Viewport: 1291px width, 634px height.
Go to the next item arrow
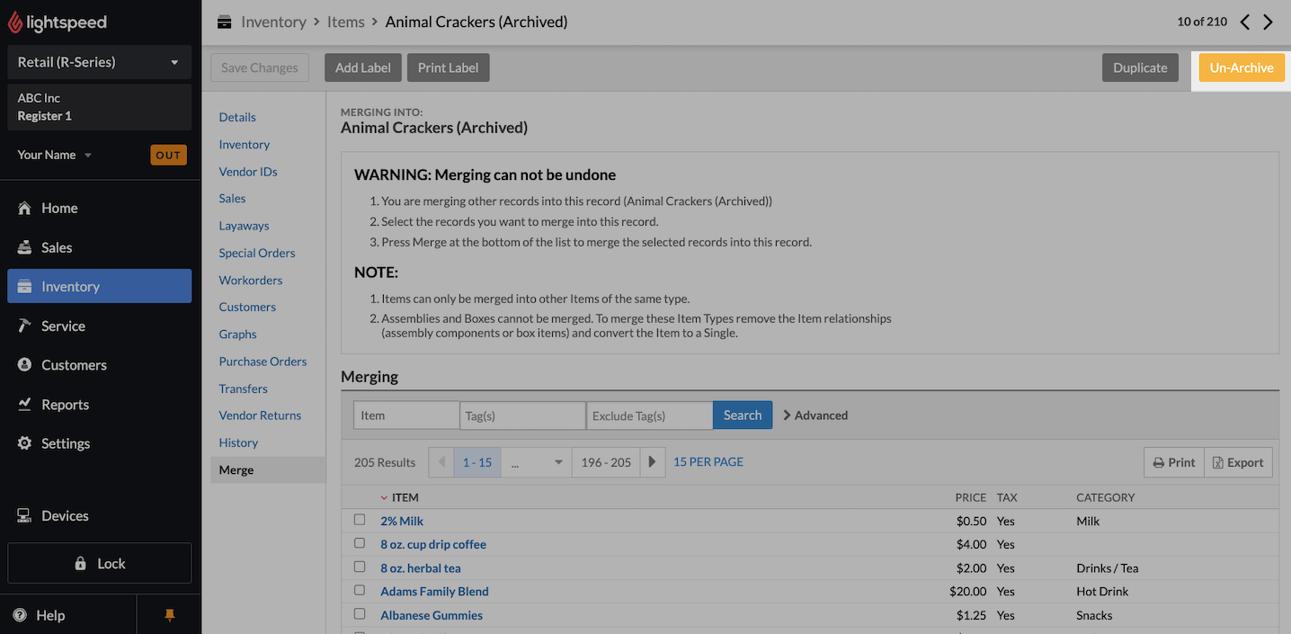coord(1268,22)
